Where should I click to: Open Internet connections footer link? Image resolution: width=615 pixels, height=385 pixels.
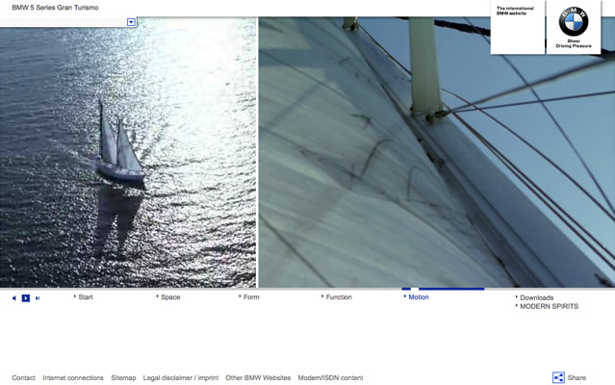point(73,378)
